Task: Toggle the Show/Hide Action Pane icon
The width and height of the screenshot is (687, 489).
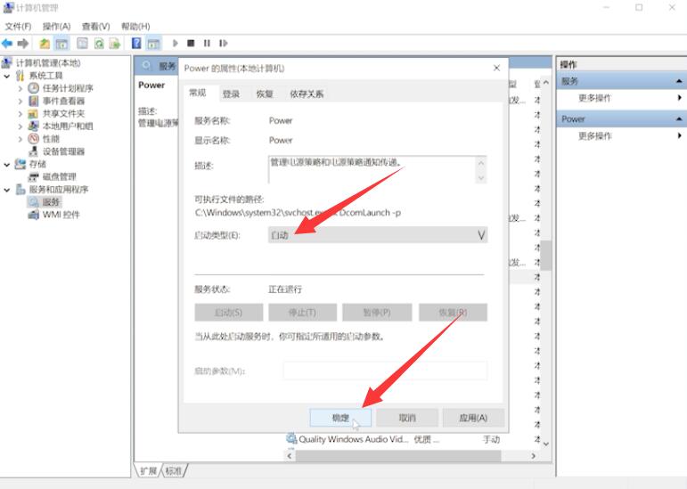Action: click(x=153, y=44)
